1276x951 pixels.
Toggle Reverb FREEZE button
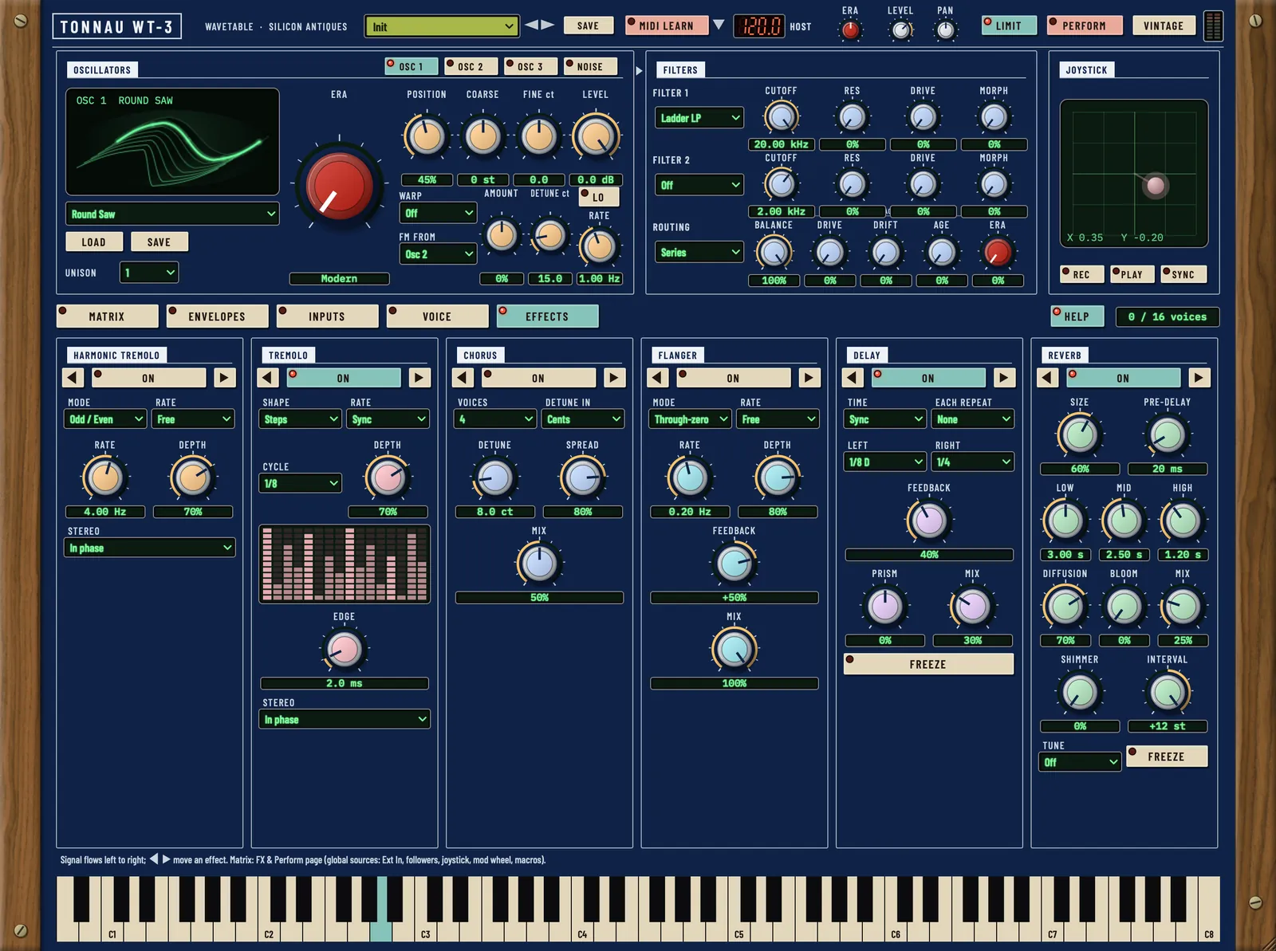[1167, 756]
